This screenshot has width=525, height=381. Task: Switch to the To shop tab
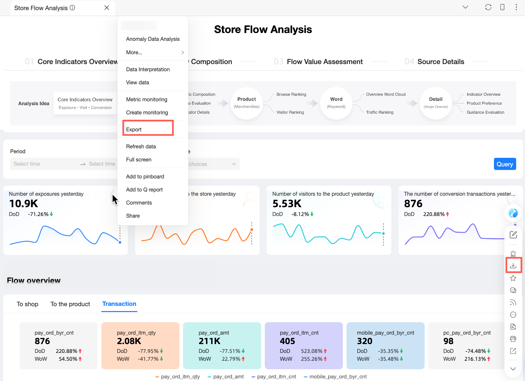[27, 304]
